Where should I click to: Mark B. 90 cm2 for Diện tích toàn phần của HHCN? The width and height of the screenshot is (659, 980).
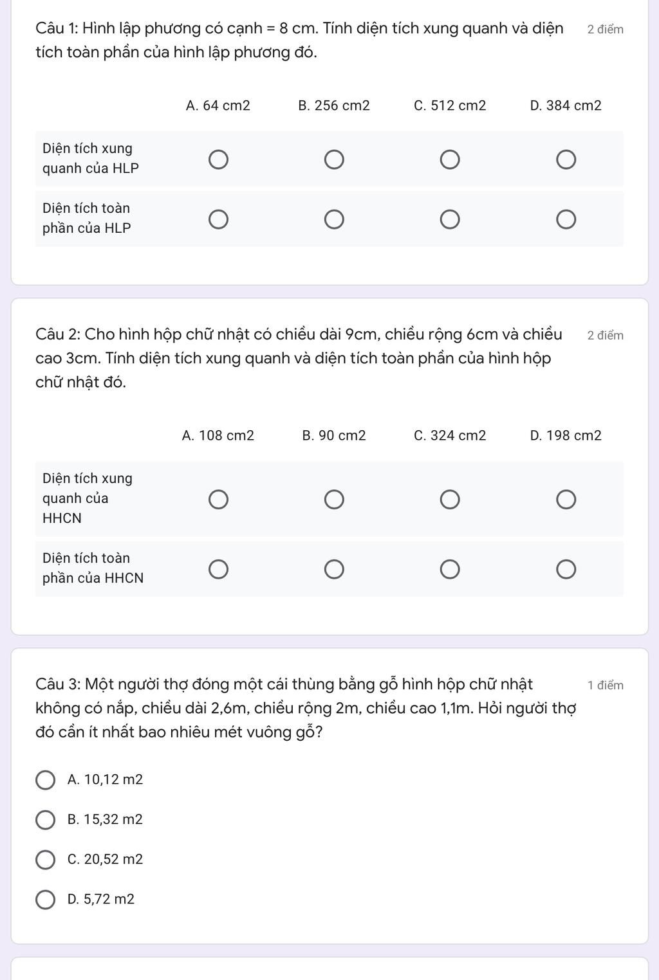coord(334,569)
